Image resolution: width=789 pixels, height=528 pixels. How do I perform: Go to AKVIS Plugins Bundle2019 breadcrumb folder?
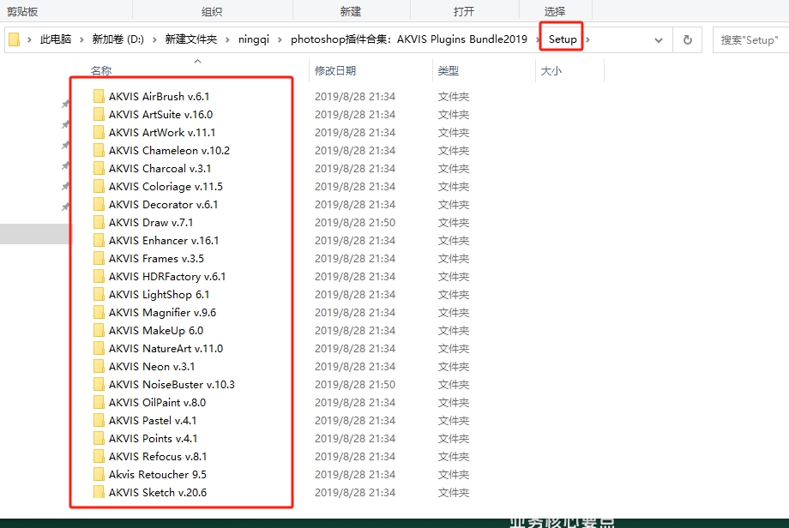coord(409,39)
